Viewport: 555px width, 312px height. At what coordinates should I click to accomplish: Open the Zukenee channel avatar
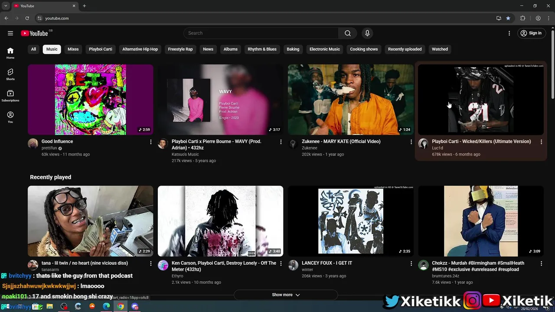(293, 144)
